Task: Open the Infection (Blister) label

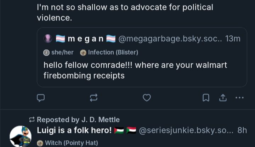Action: [x=109, y=53]
